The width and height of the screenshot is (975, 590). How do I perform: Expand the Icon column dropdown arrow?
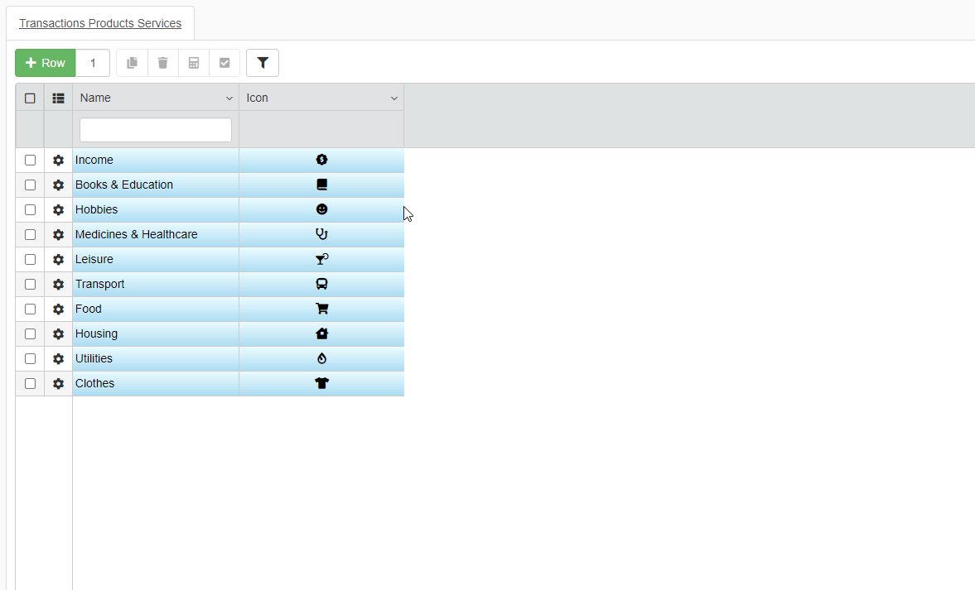pos(394,98)
